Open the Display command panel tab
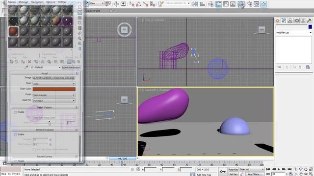The width and height of the screenshot is (314, 176). pyautogui.click(x=303, y=21)
